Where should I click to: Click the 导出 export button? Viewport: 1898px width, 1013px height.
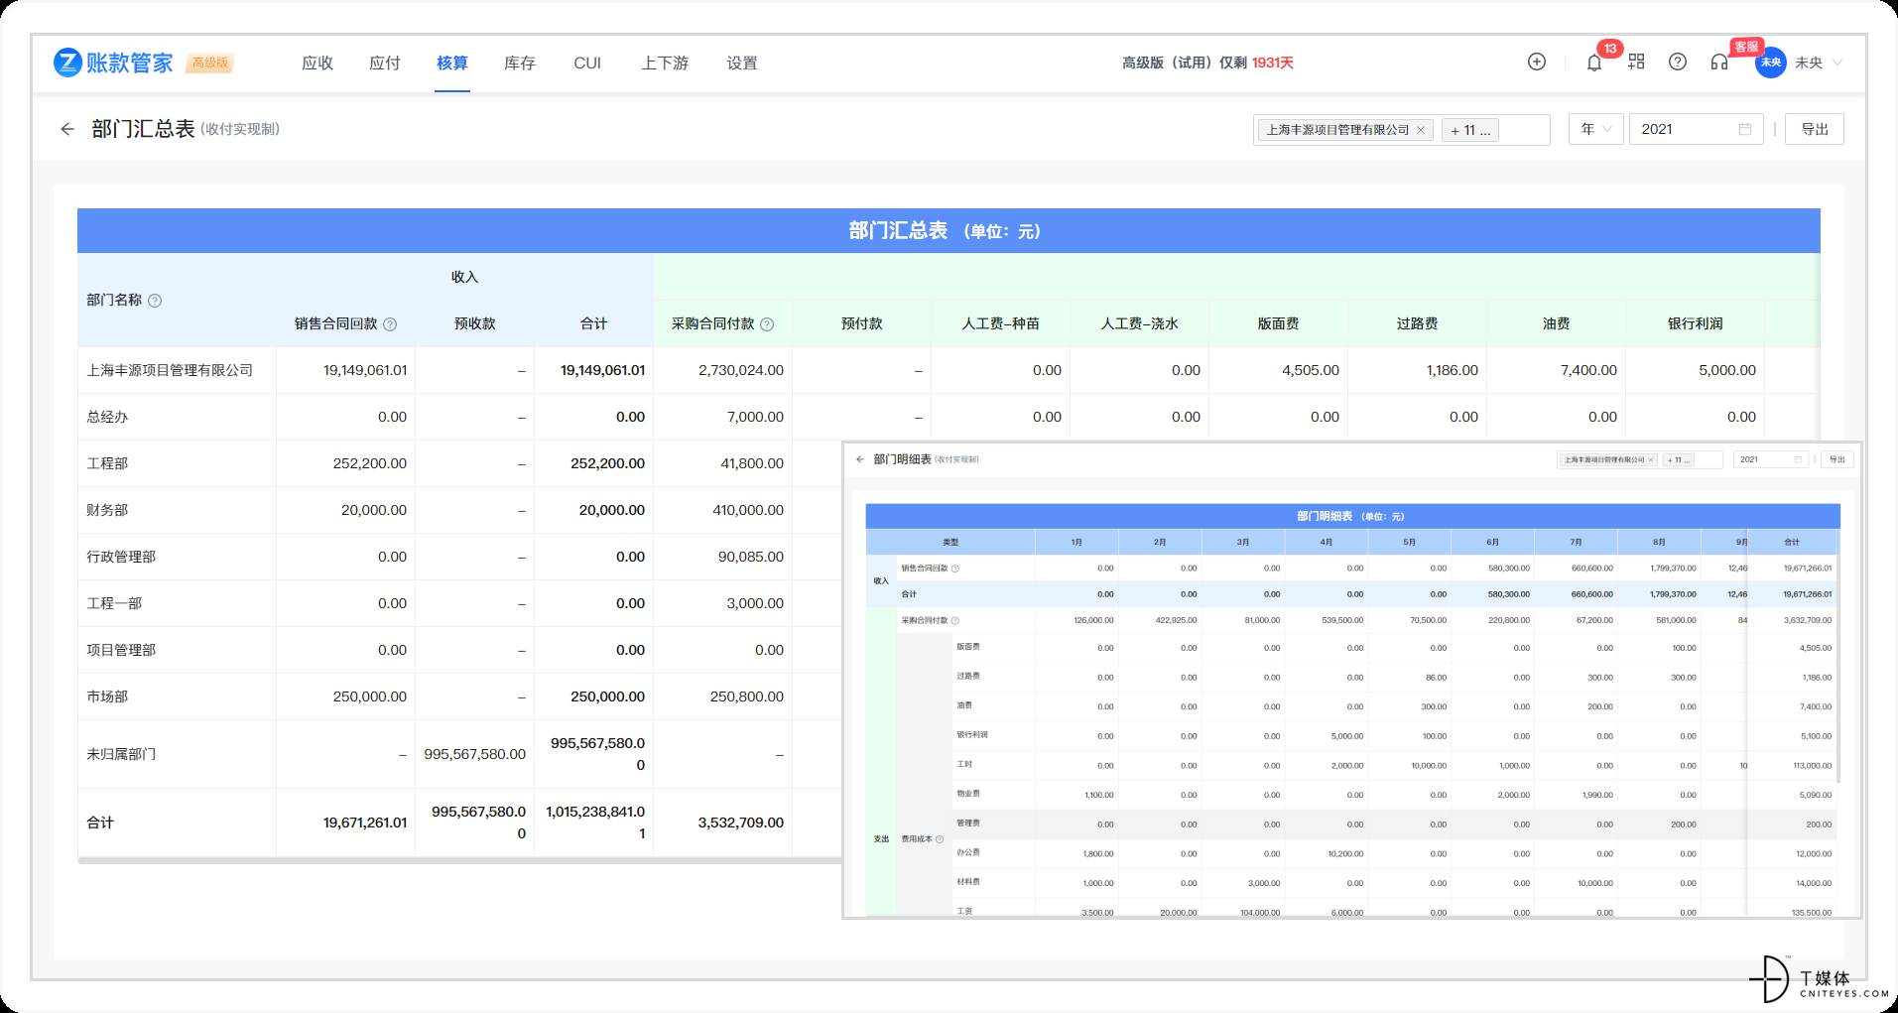point(1814,129)
